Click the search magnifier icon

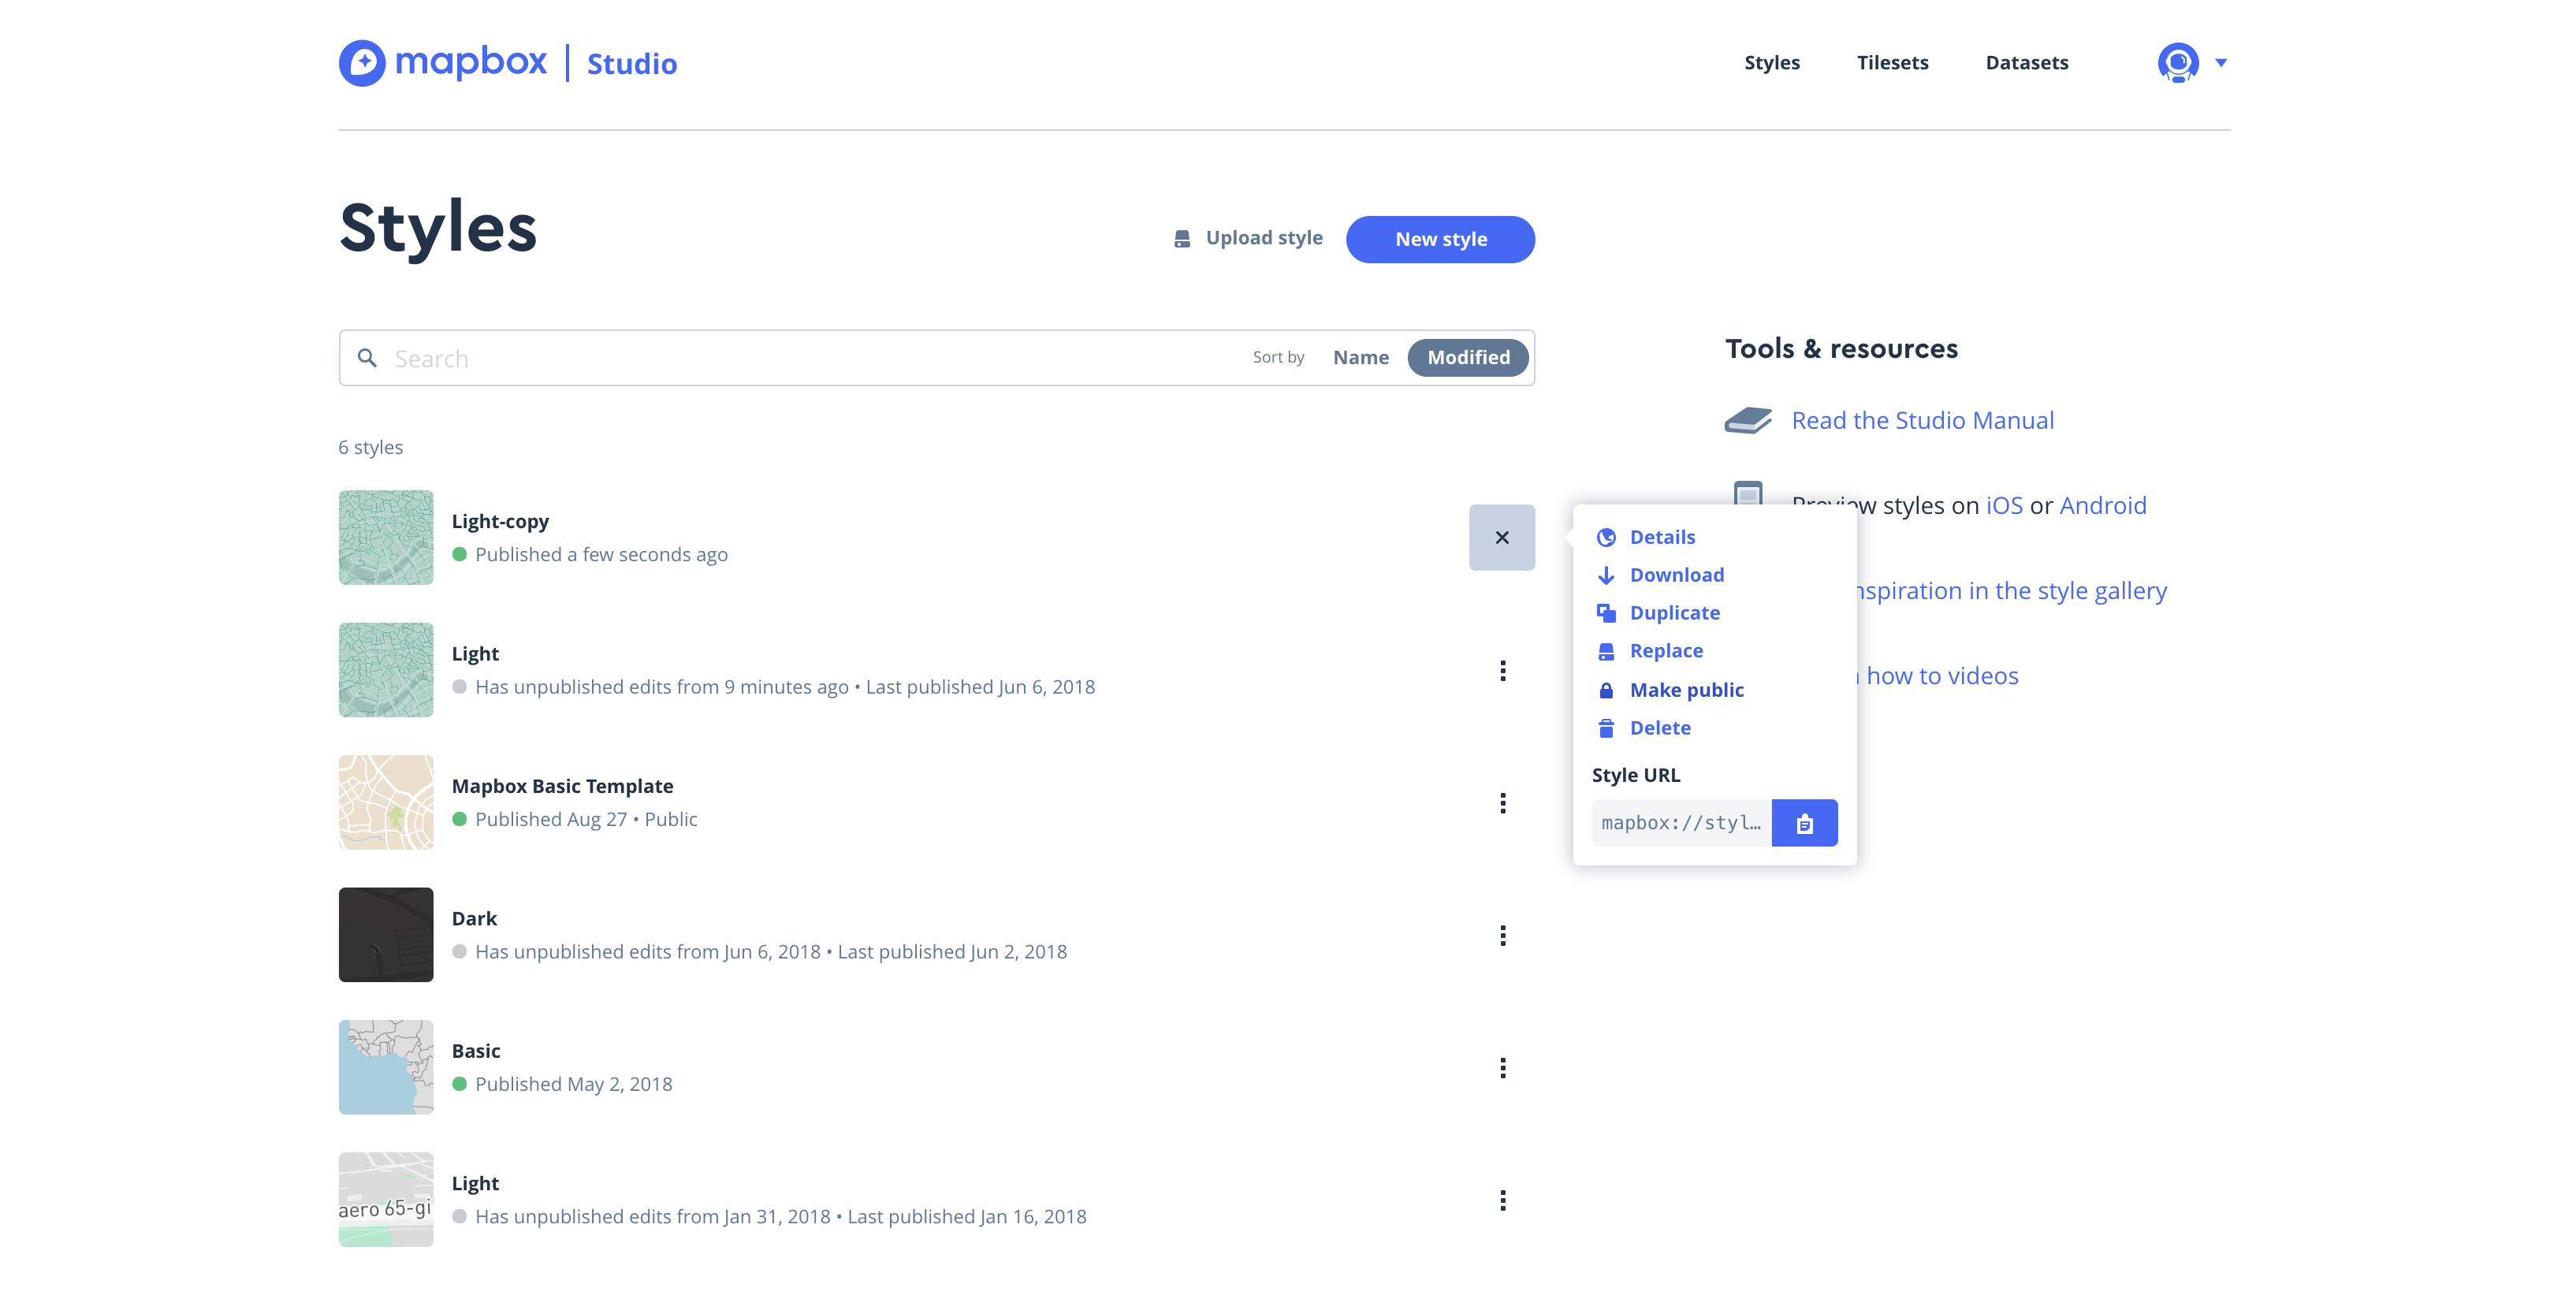point(368,358)
